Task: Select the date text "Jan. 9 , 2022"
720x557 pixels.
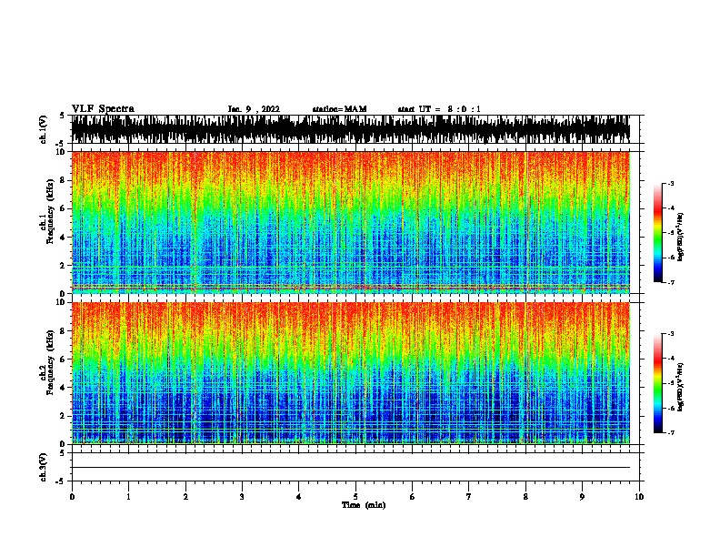Action: tap(254, 109)
